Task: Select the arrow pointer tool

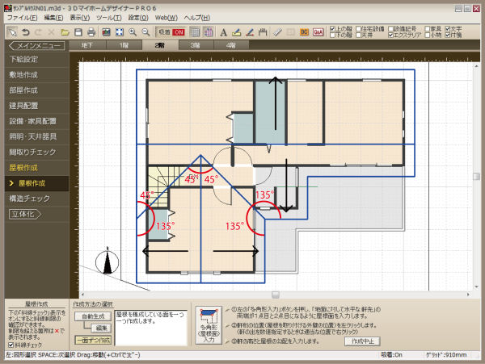Action: pyautogui.click(x=13, y=31)
